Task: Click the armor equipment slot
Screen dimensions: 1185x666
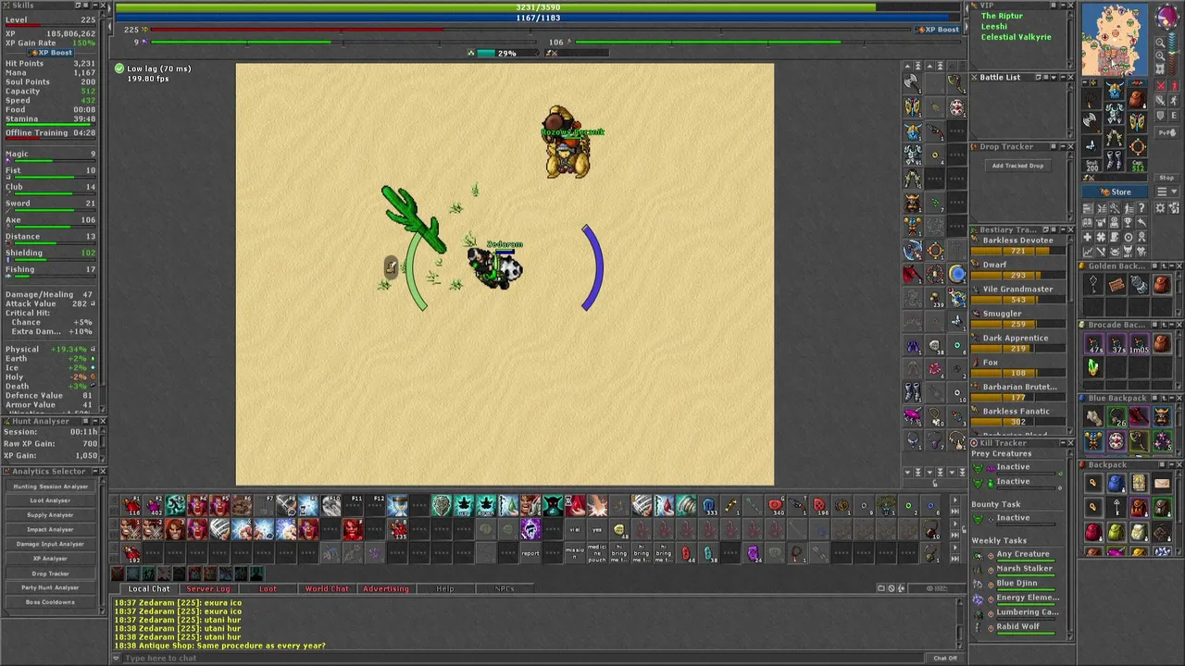Action: coord(1115,115)
